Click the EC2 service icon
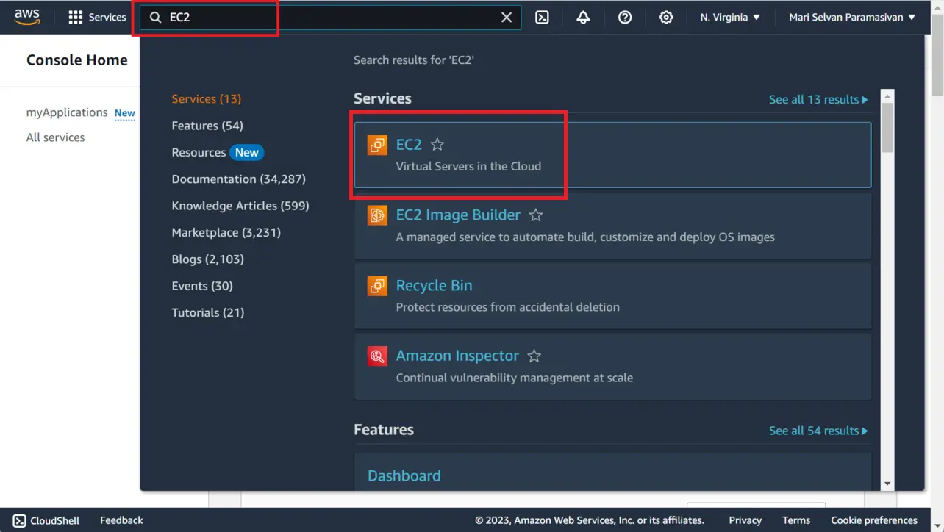 [377, 145]
